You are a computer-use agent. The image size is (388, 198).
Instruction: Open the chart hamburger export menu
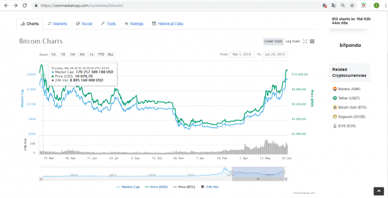tap(312, 42)
